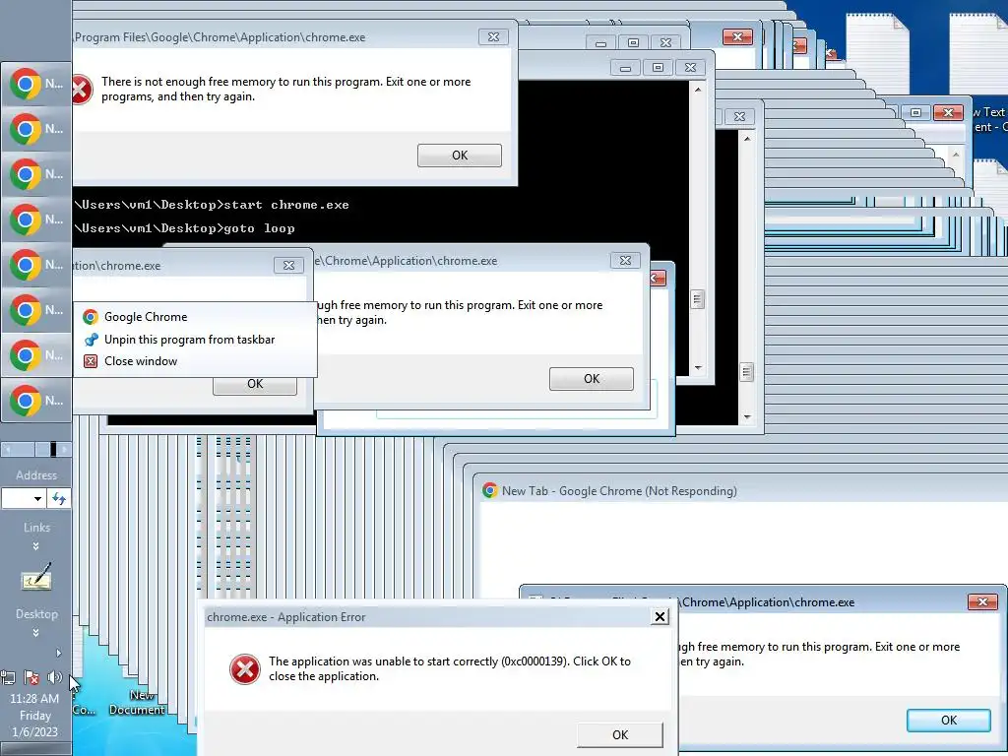Click the Desktop toolbar label
Screen dimensions: 1008x756
click(x=36, y=614)
